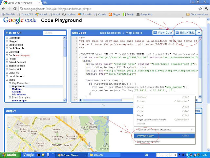The width and height of the screenshot is (210, 158).
Task: Click the address bar URL
Action: pos(57,9)
